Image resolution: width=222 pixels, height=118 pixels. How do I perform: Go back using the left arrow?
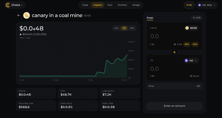[x=19, y=15]
